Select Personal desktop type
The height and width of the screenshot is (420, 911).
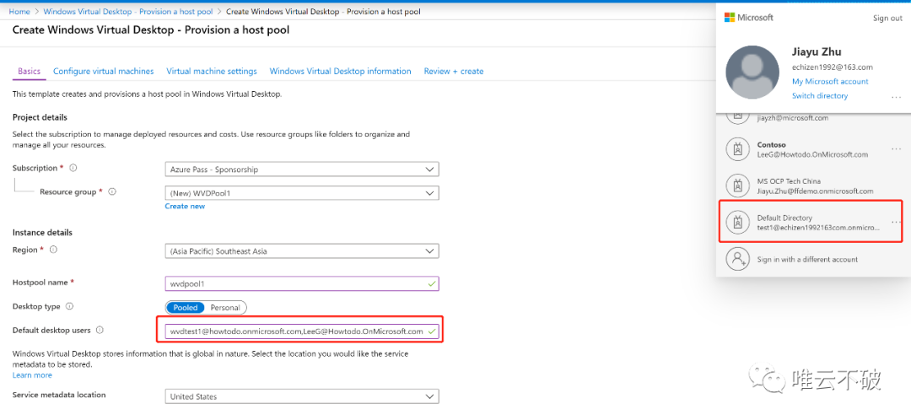tap(225, 307)
